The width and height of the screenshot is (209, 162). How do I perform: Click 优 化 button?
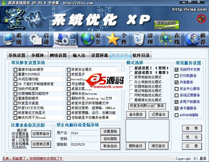[192, 137]
